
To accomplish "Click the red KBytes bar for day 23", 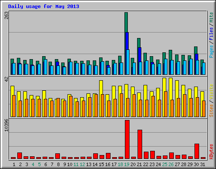I will [152, 155].
